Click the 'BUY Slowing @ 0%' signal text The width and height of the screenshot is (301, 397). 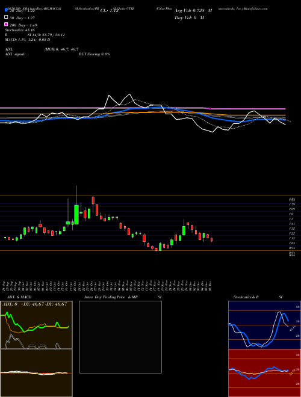[x=95, y=54]
